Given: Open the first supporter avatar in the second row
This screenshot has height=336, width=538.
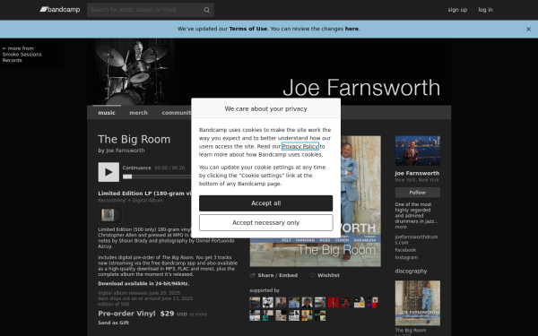Looking at the screenshot, I should click(255, 315).
